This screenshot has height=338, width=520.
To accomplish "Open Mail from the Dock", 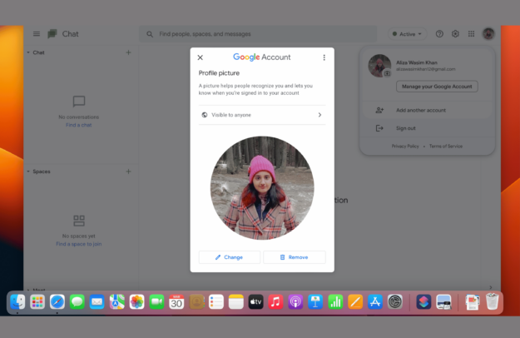I will click(x=97, y=302).
